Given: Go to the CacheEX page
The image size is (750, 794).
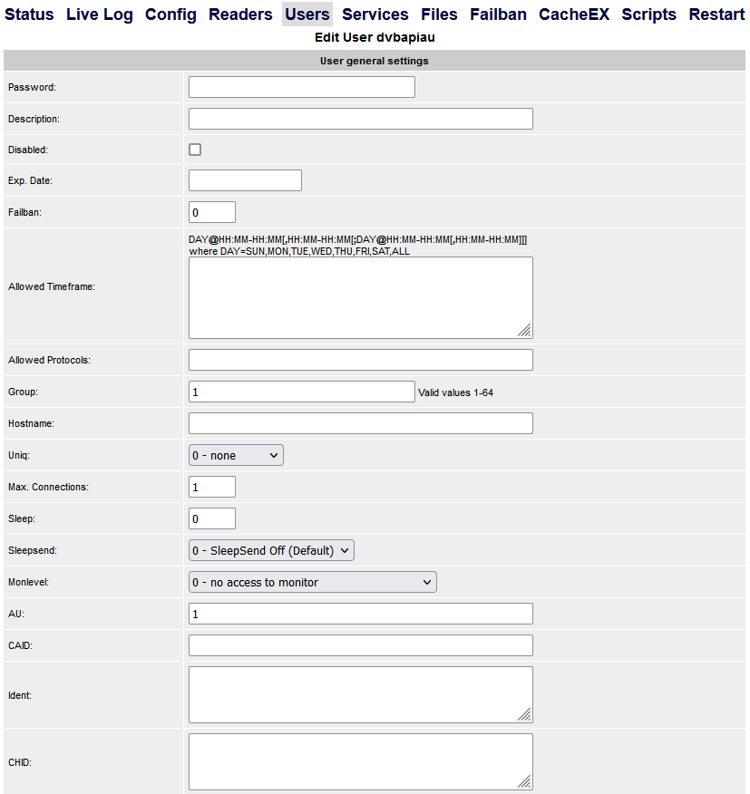Looking at the screenshot, I should 574,15.
